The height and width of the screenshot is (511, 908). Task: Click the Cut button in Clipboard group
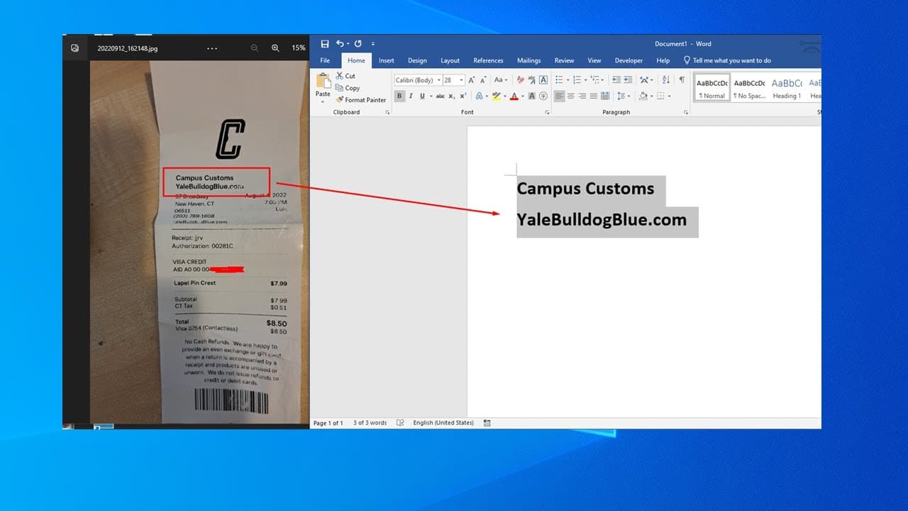345,76
